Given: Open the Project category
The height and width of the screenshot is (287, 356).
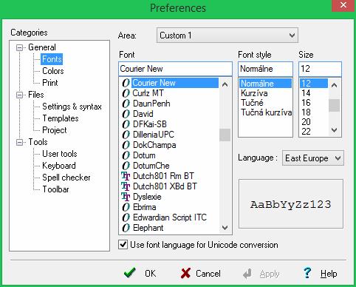Looking at the screenshot, I should [x=55, y=130].
